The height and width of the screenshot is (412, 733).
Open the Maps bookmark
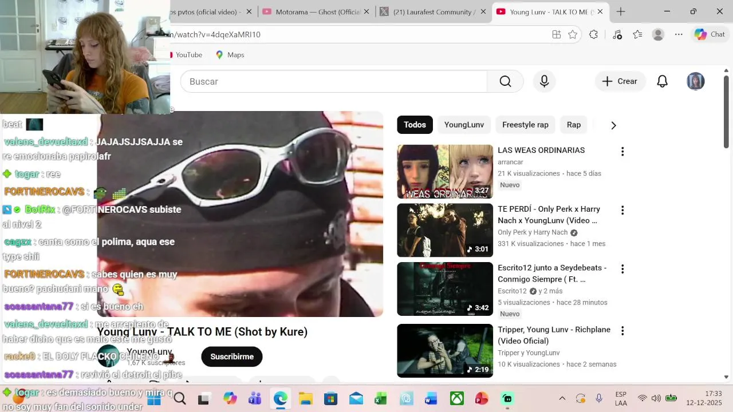coord(230,55)
